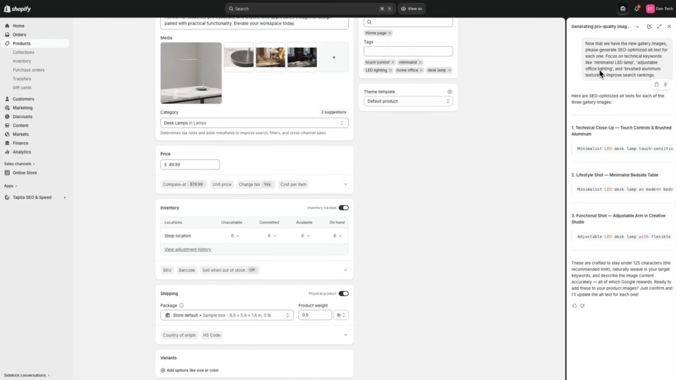This screenshot has width=676, height=380.
Task: Open Orders in the sidebar
Action: (x=19, y=34)
